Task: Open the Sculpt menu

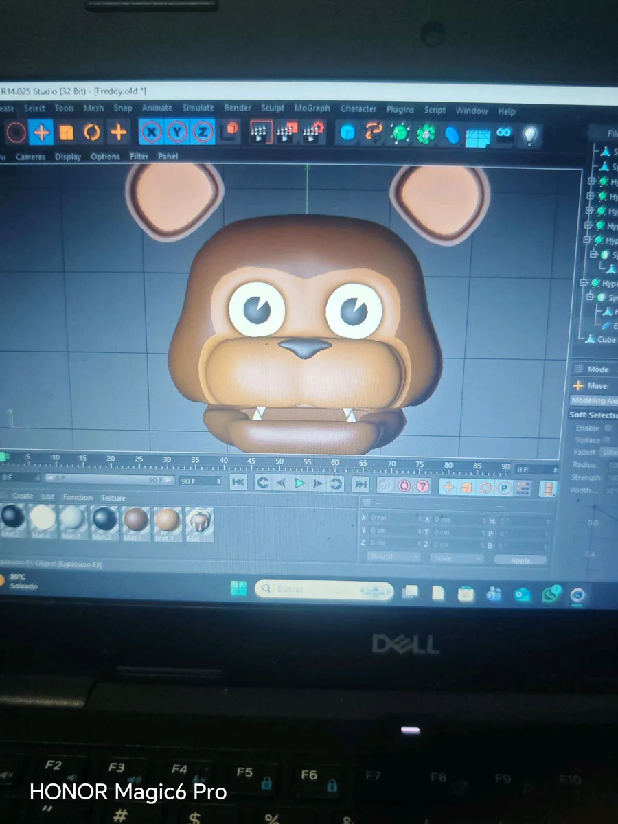Action: click(x=273, y=108)
